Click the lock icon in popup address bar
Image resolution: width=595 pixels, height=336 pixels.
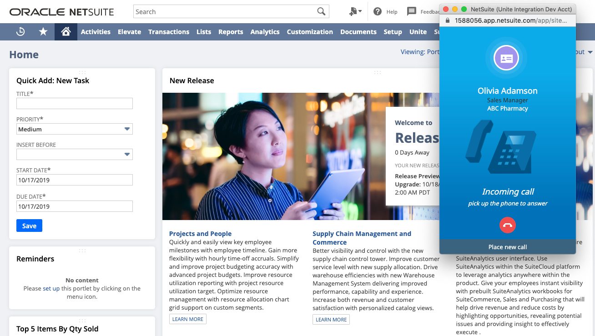(x=447, y=20)
